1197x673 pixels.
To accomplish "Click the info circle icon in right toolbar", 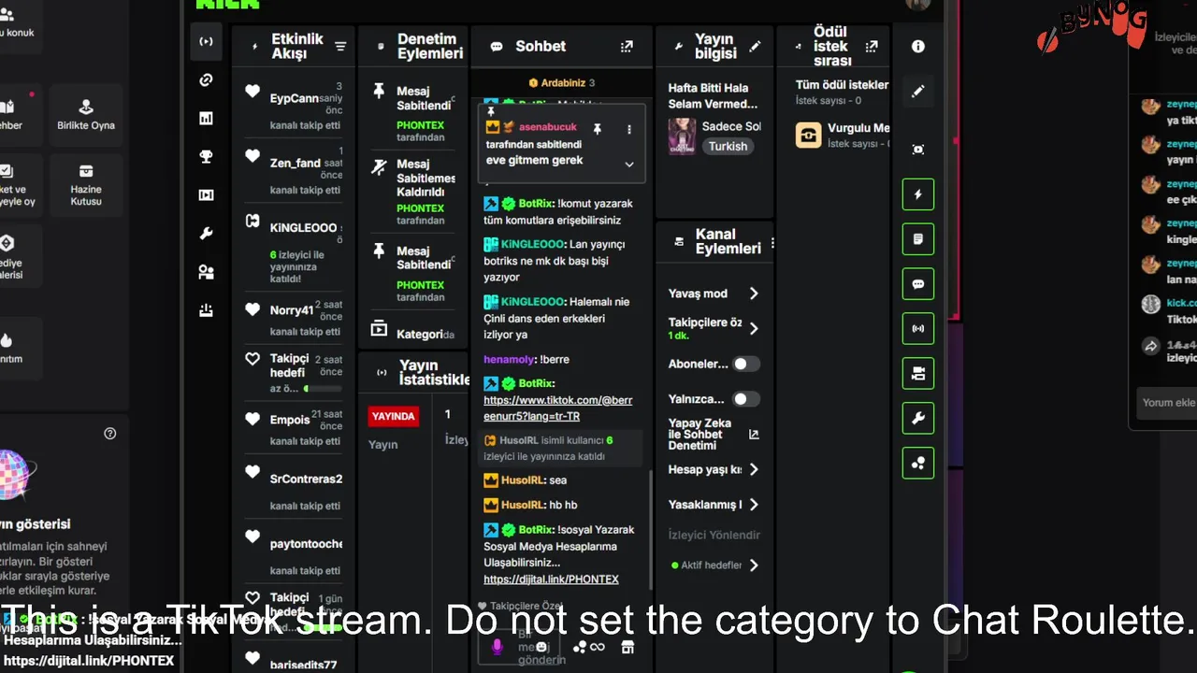I will click(918, 47).
